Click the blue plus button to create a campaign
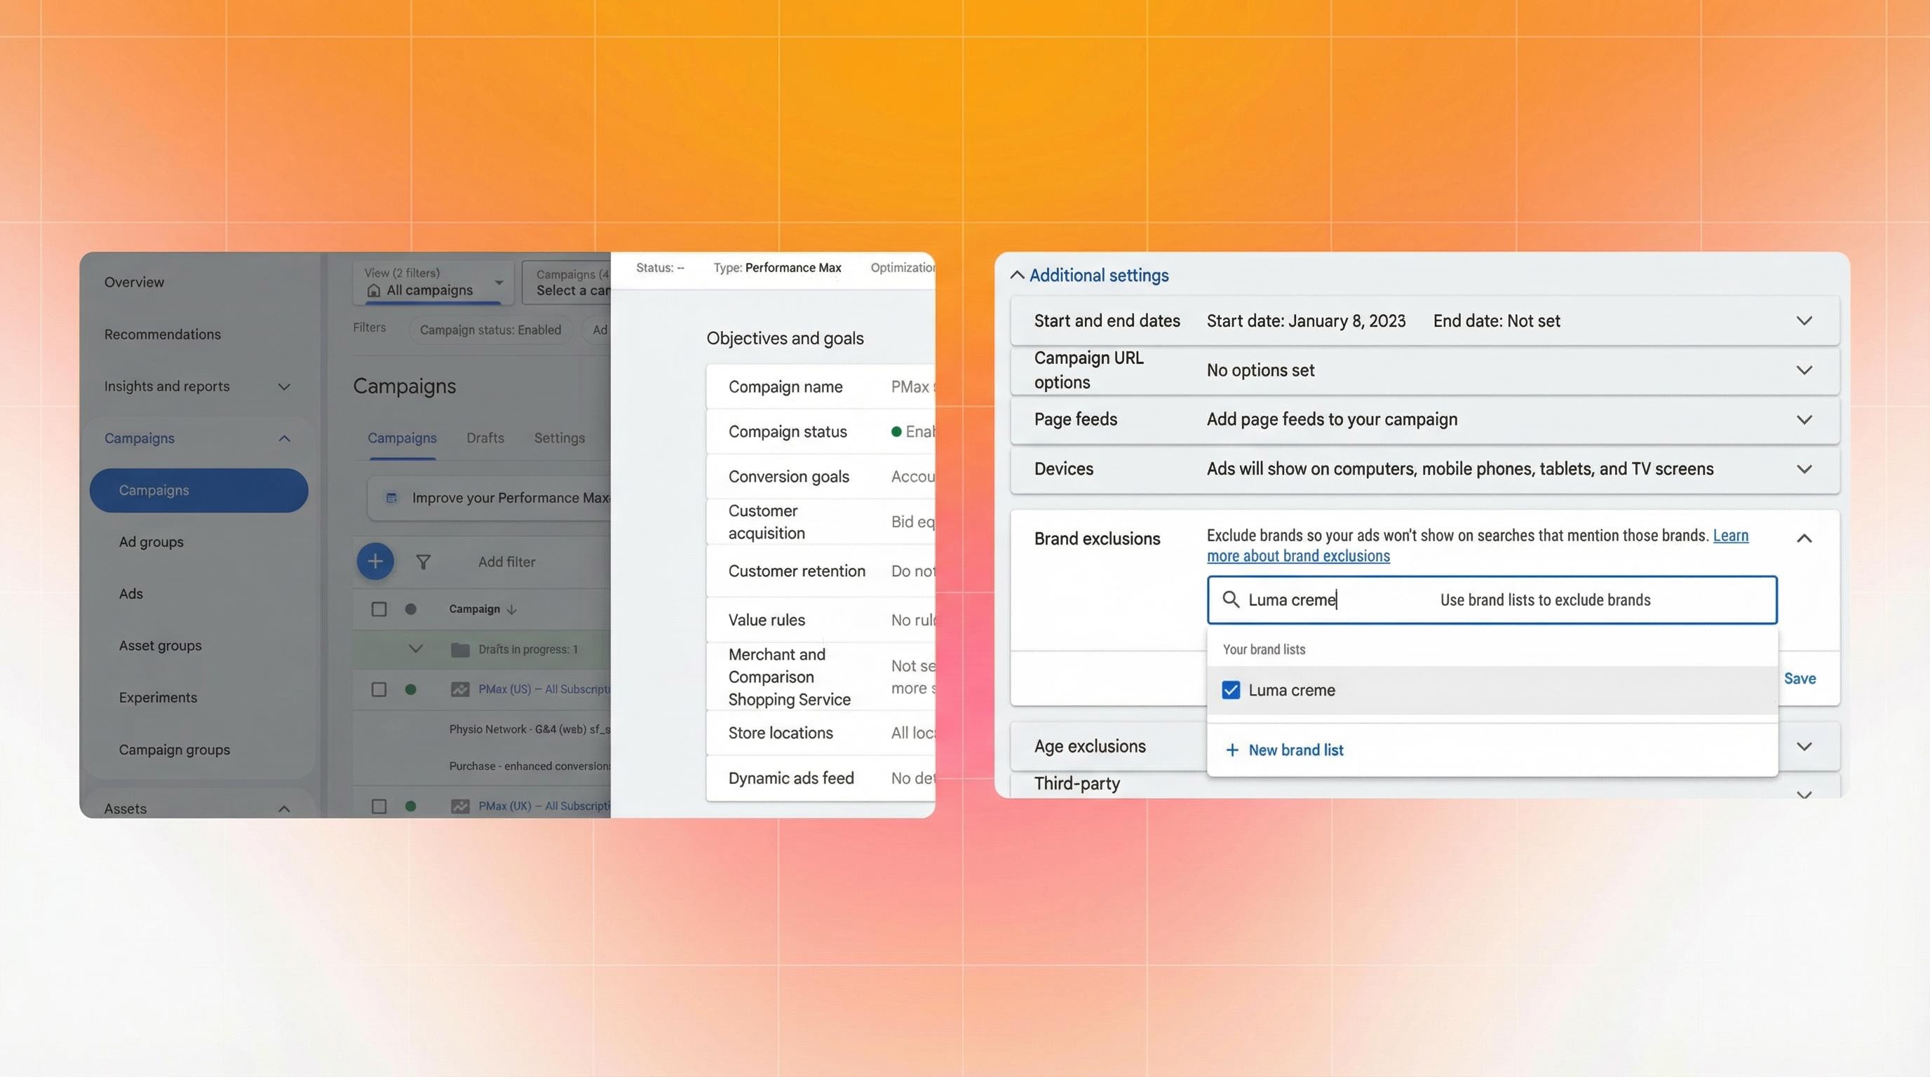The width and height of the screenshot is (1930, 1077). click(x=375, y=561)
